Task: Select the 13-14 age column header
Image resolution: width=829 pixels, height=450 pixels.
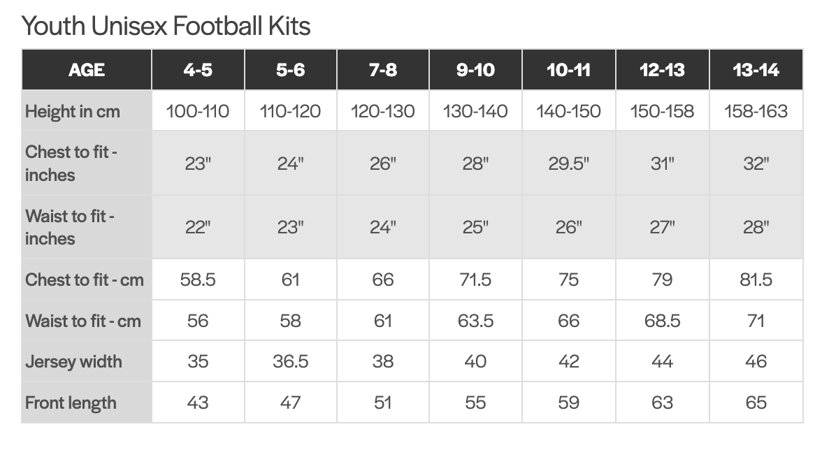Action: click(x=756, y=70)
